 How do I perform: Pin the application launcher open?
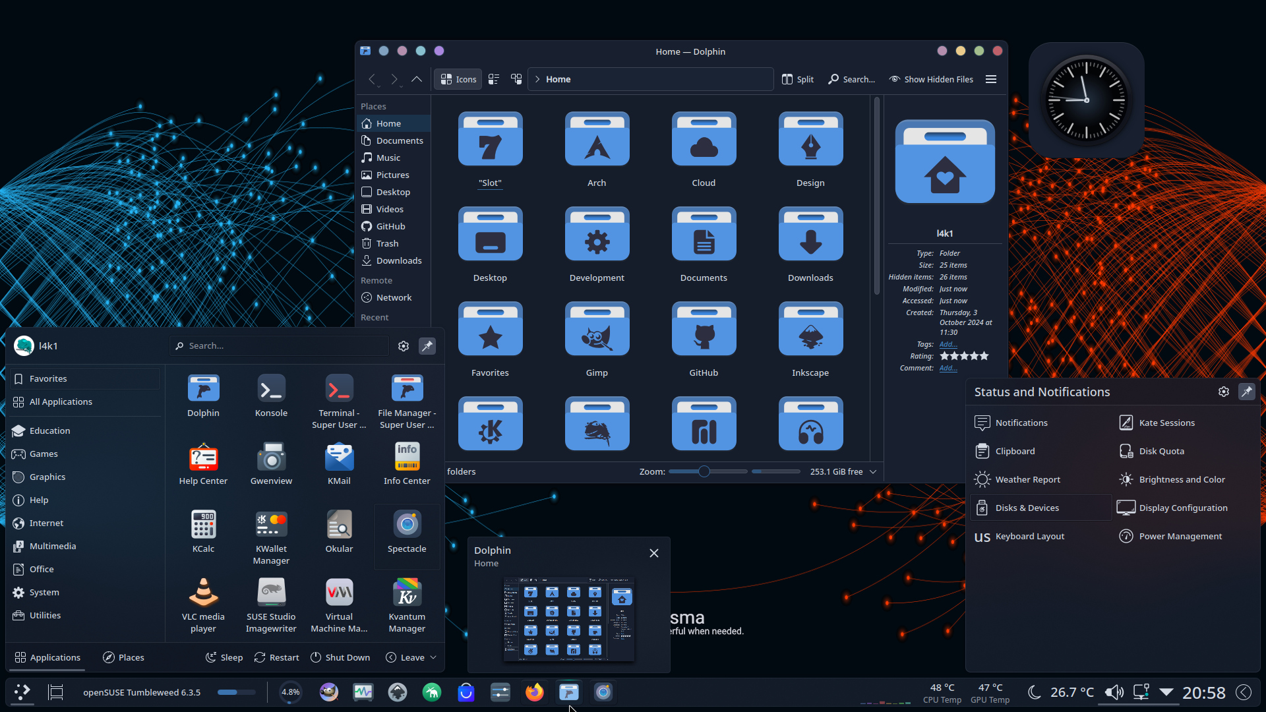pos(427,346)
